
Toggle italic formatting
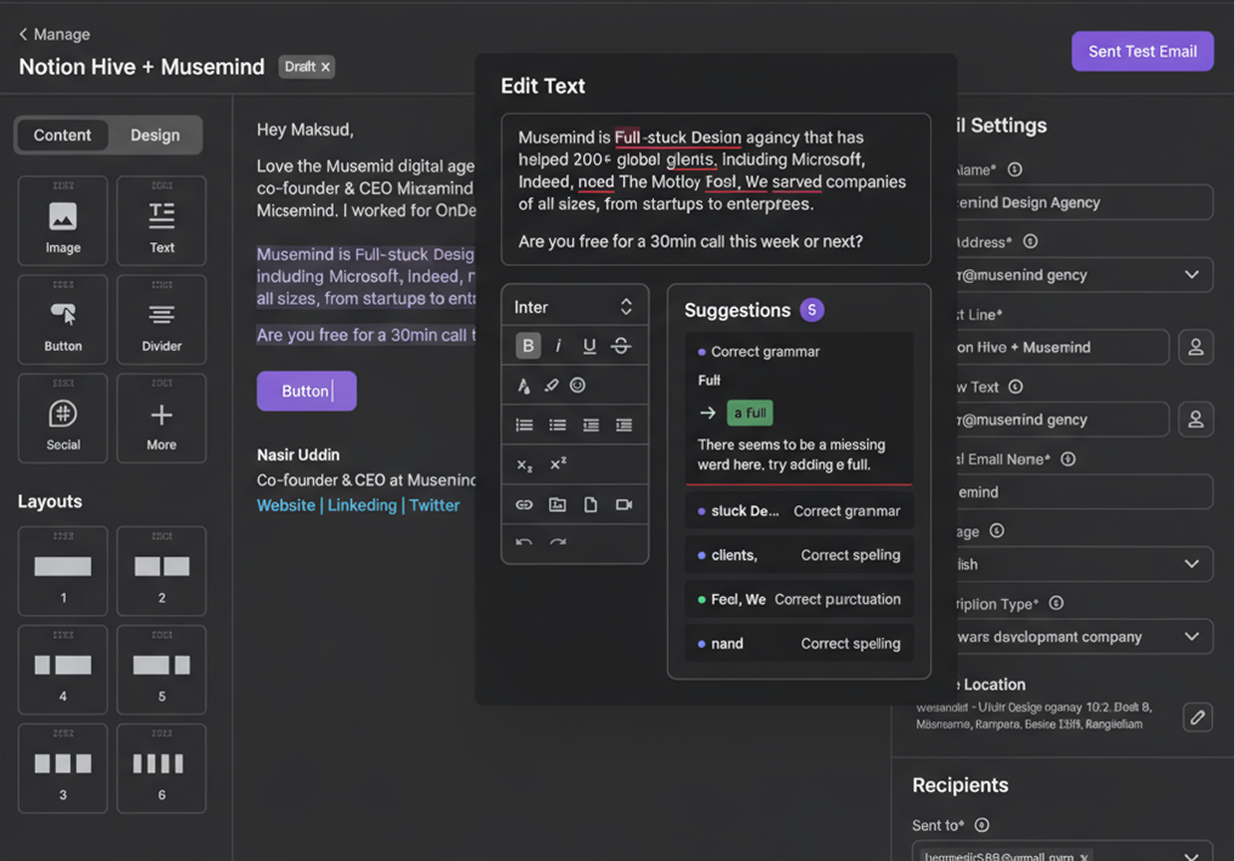[x=558, y=345]
